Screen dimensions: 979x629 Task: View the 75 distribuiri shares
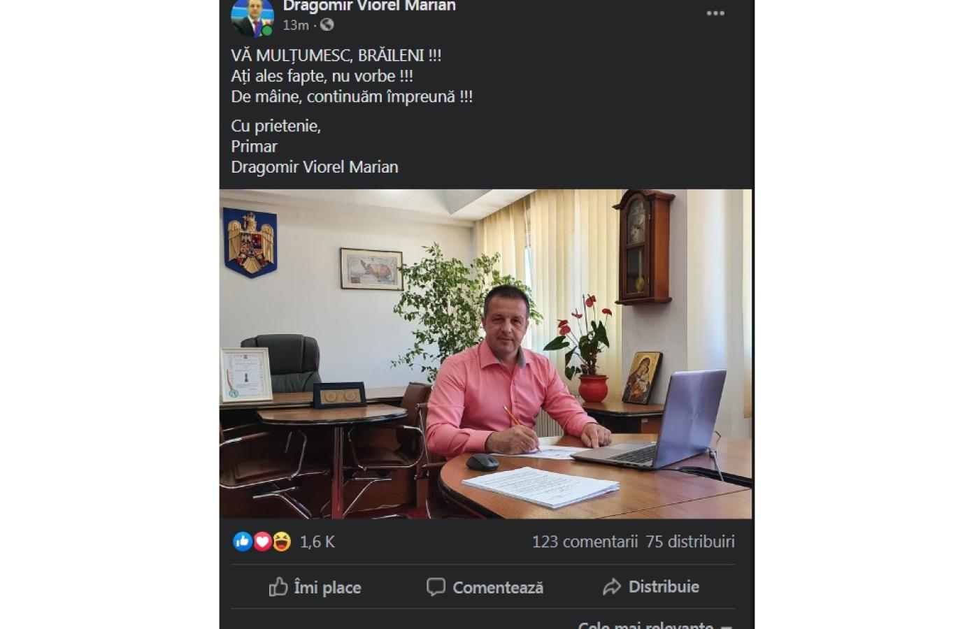pyautogui.click(x=690, y=542)
